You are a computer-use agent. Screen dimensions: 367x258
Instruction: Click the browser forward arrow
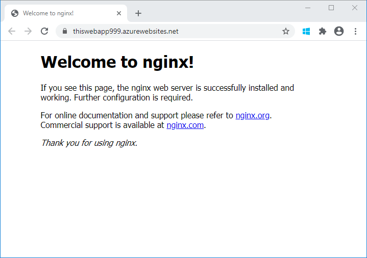(28, 31)
